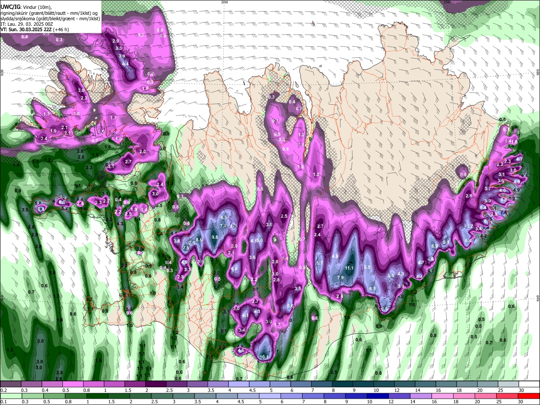540x405 pixels.
Task: Click the 8.6 value on the map
Action: [x=200, y=240]
